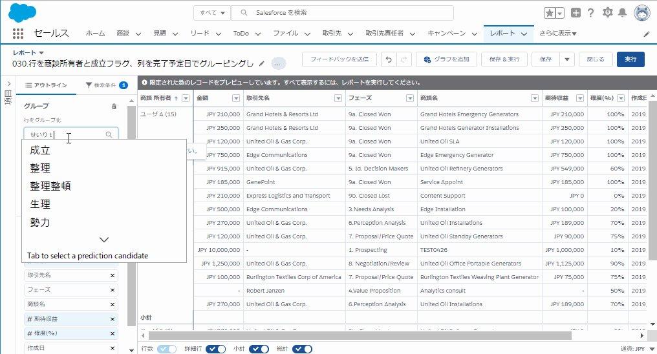657x354 pixels.
Task: Open the 取引先 tab
Action: [x=332, y=34]
